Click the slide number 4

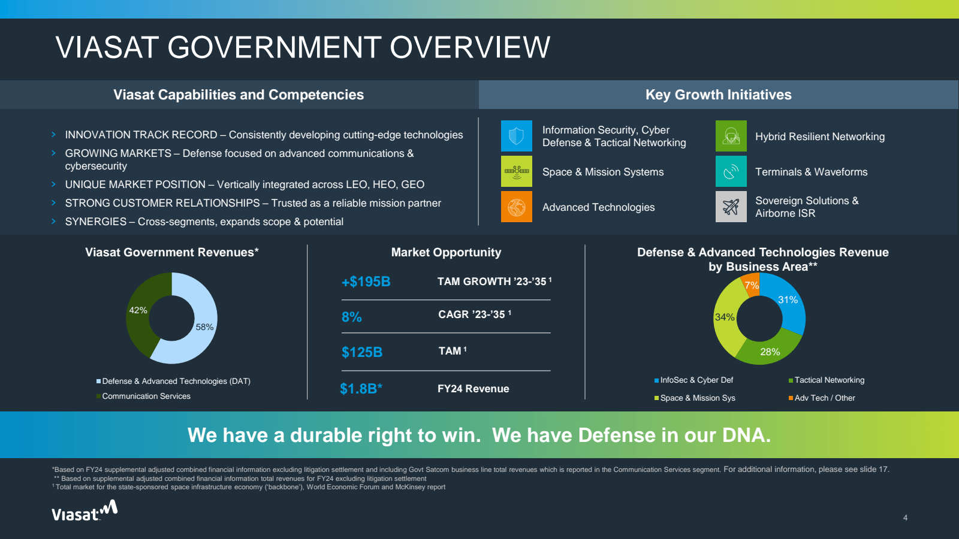tap(905, 517)
